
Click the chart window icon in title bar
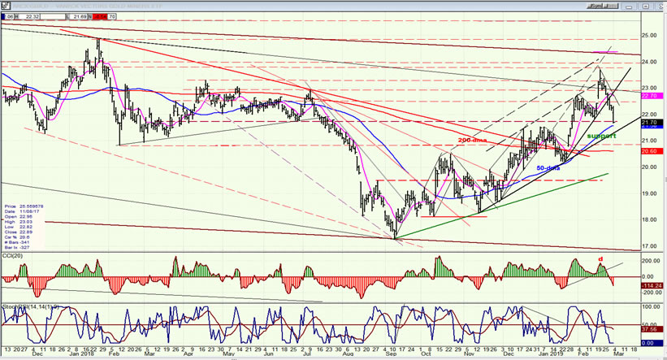click(x=6, y=6)
